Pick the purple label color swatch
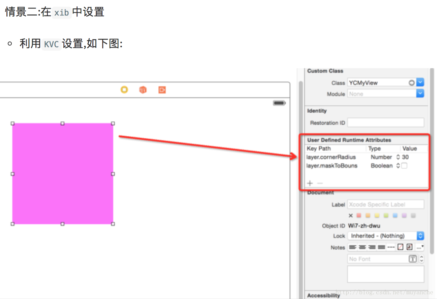Screen dimensions: 437x299 click(x=404, y=215)
